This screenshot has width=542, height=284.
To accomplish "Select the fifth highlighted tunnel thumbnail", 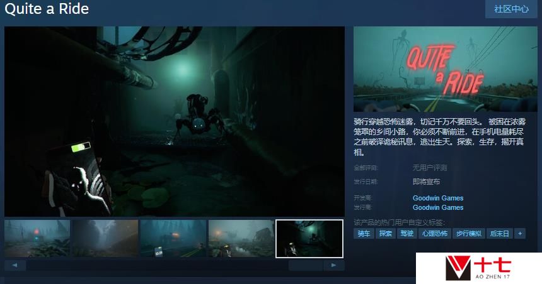I will (x=309, y=239).
